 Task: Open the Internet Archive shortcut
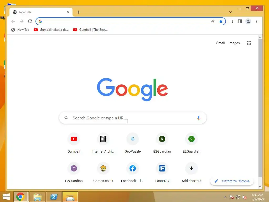click(103, 143)
